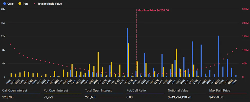The image size is (250, 102).
Task: Click the blue Calls legend dot
Action: [x=4, y=4]
